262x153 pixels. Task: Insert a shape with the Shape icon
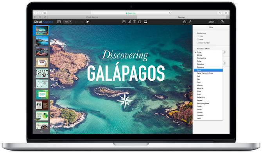point(140,22)
